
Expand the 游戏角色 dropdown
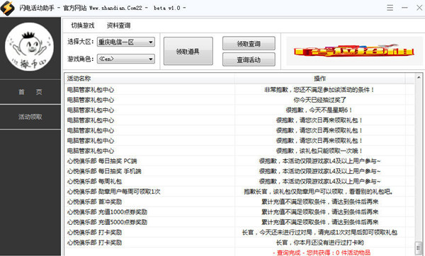point(126,59)
